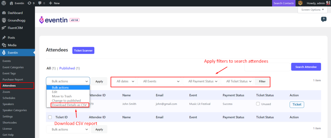This screenshot has width=331, height=138.
Task: Toggle the Unused ticket status checkbox
Action: (258, 103)
